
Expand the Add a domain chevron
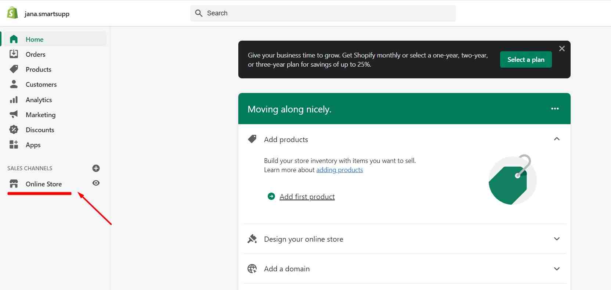tap(557, 269)
